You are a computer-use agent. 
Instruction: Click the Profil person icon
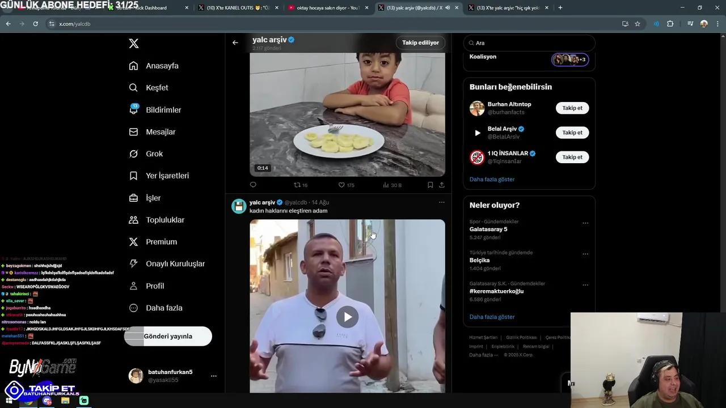click(134, 286)
